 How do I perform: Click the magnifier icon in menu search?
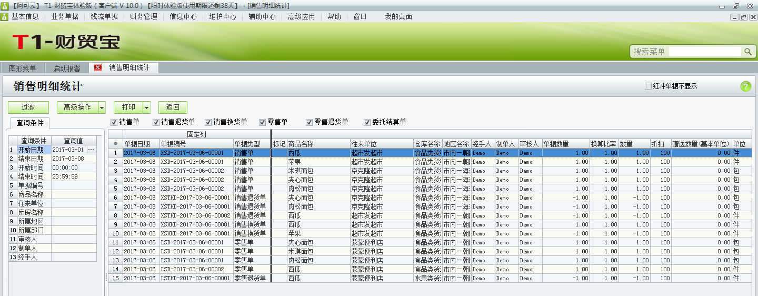point(748,52)
